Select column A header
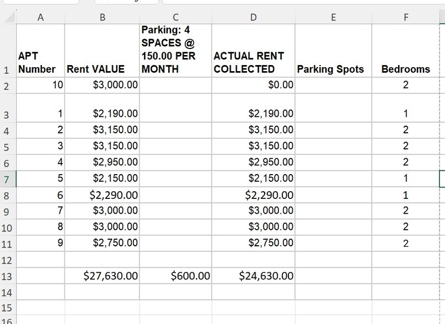Screen dimensions: 445x324 tap(41, 17)
